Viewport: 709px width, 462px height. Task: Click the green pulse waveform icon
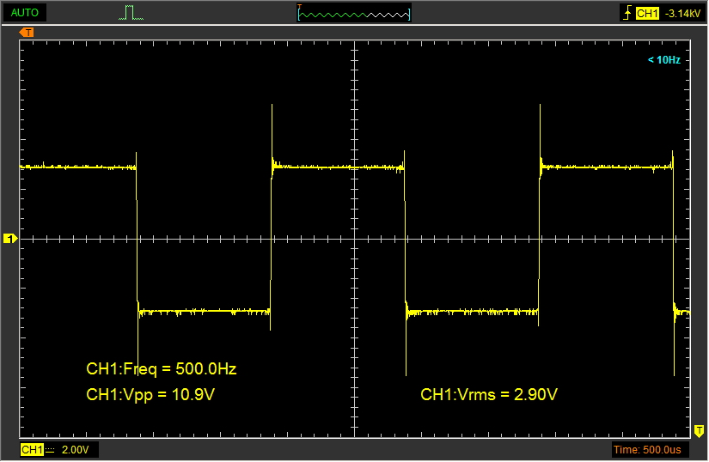pyautogui.click(x=131, y=13)
